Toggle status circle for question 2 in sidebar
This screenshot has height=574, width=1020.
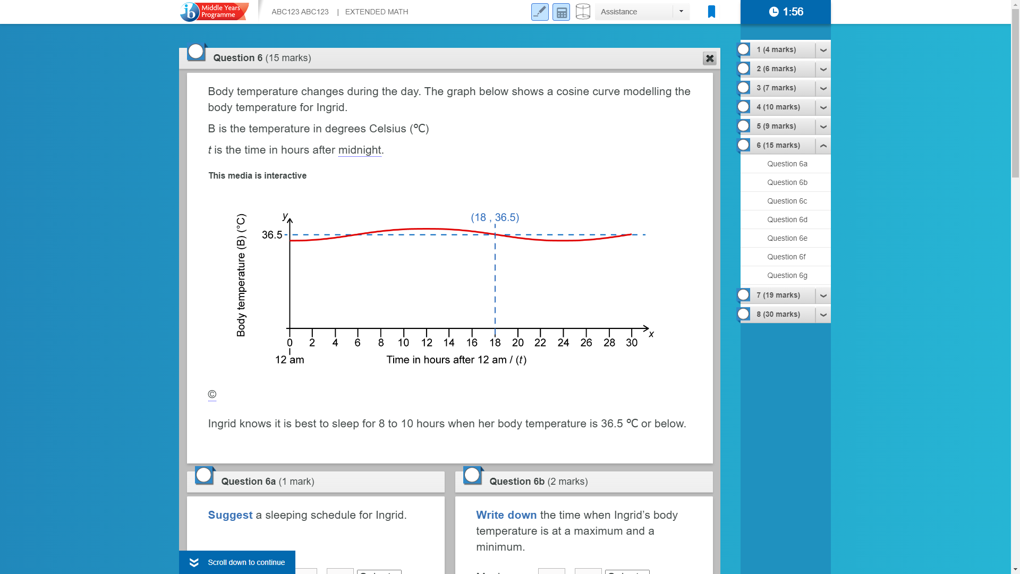[x=744, y=69]
